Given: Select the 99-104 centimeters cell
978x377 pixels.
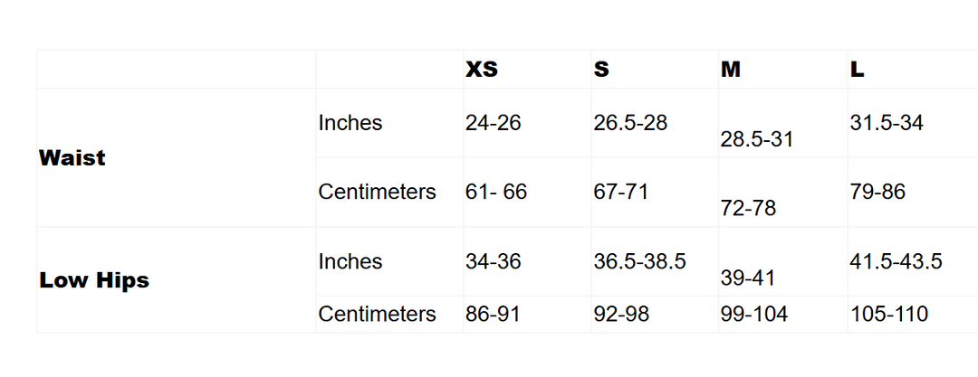Looking at the screenshot, I should point(754,315).
